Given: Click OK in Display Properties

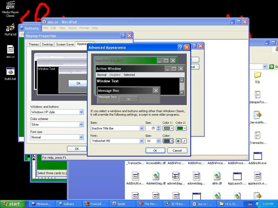Looking at the screenshot, I should tap(77, 149).
